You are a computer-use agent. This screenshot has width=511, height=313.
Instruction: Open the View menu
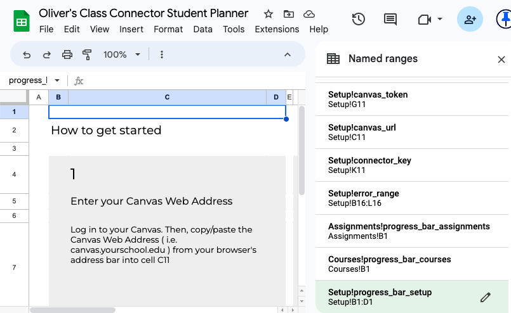[x=100, y=29]
